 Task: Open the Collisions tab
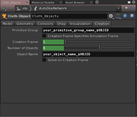[45, 24]
